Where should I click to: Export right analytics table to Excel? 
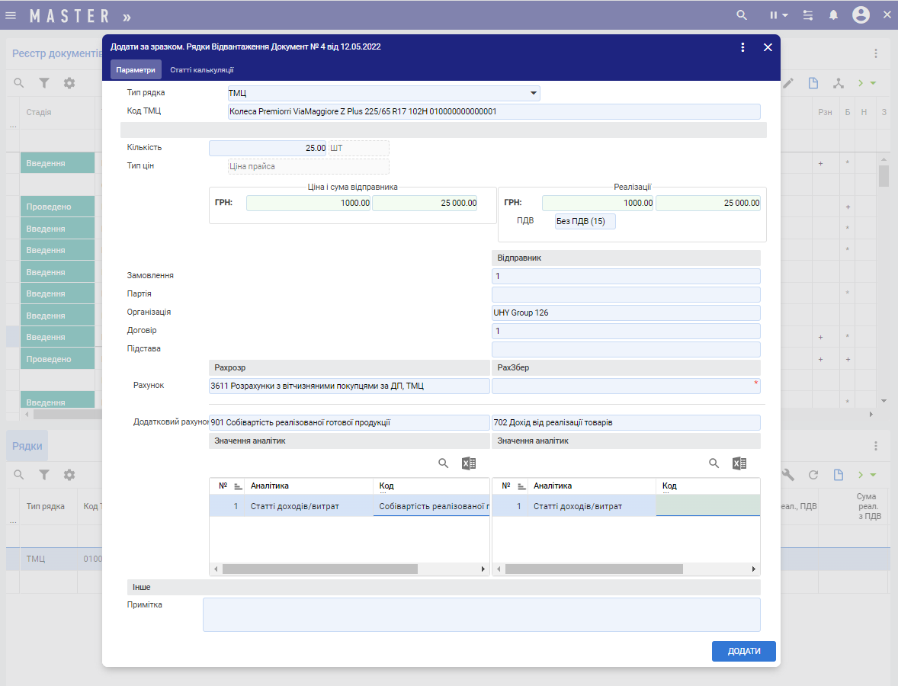[x=739, y=463]
